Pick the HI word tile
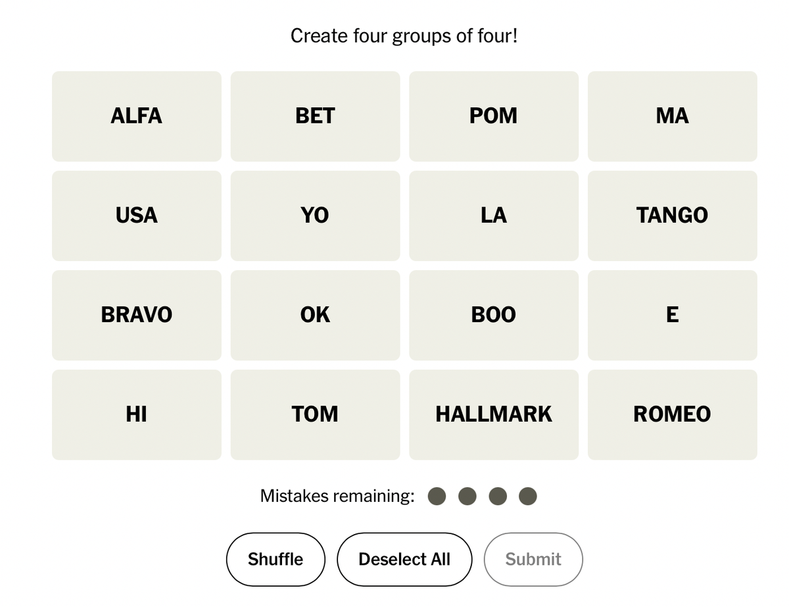Viewport: 789px width, 607px height. tap(137, 414)
